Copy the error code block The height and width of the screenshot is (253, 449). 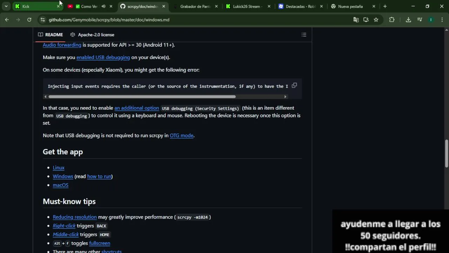coord(294,85)
